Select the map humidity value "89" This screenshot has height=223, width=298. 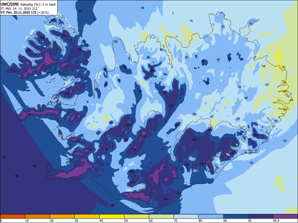click(x=116, y=42)
